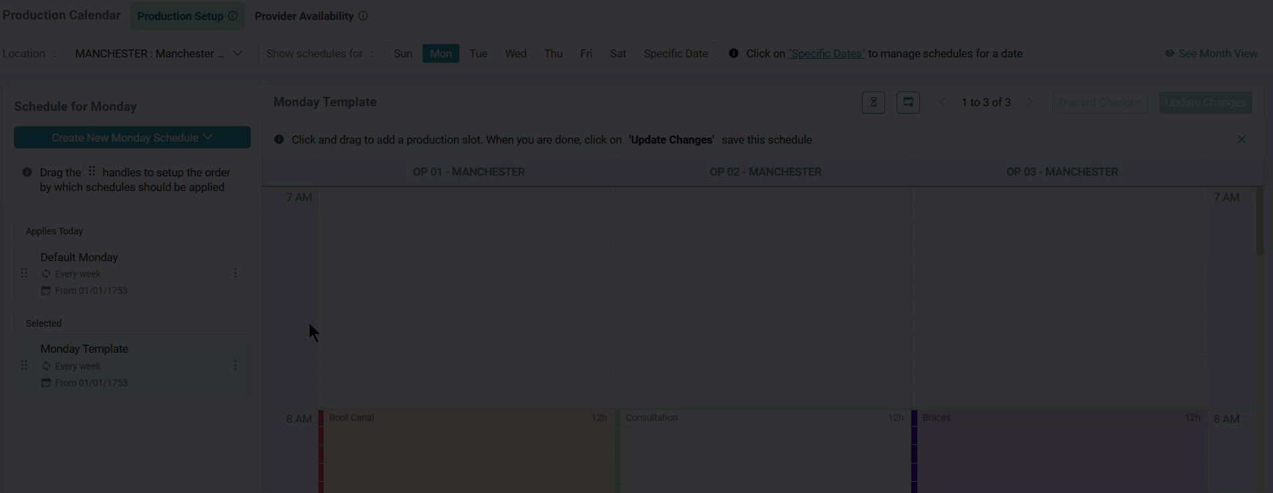This screenshot has width=1273, height=493.
Task: Click the Update Changes button
Action: point(1205,102)
